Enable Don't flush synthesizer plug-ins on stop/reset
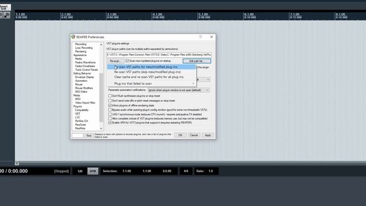366x206 pixels. 110,96
